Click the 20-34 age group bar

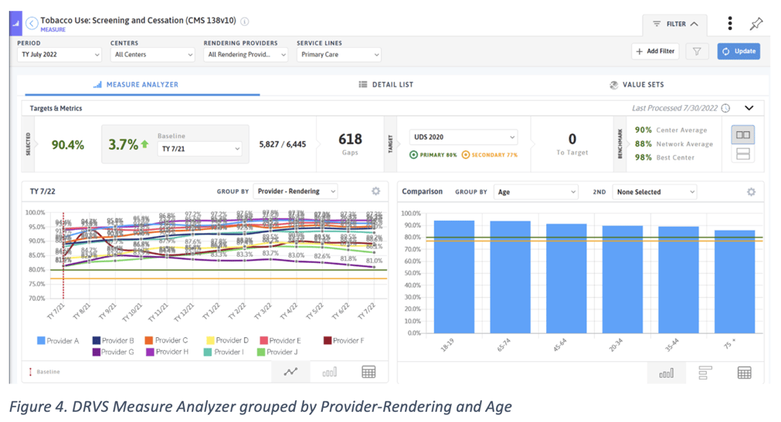pos(623,280)
